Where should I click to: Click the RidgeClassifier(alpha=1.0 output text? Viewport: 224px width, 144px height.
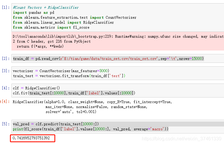pyautogui.click(x=92, y=107)
